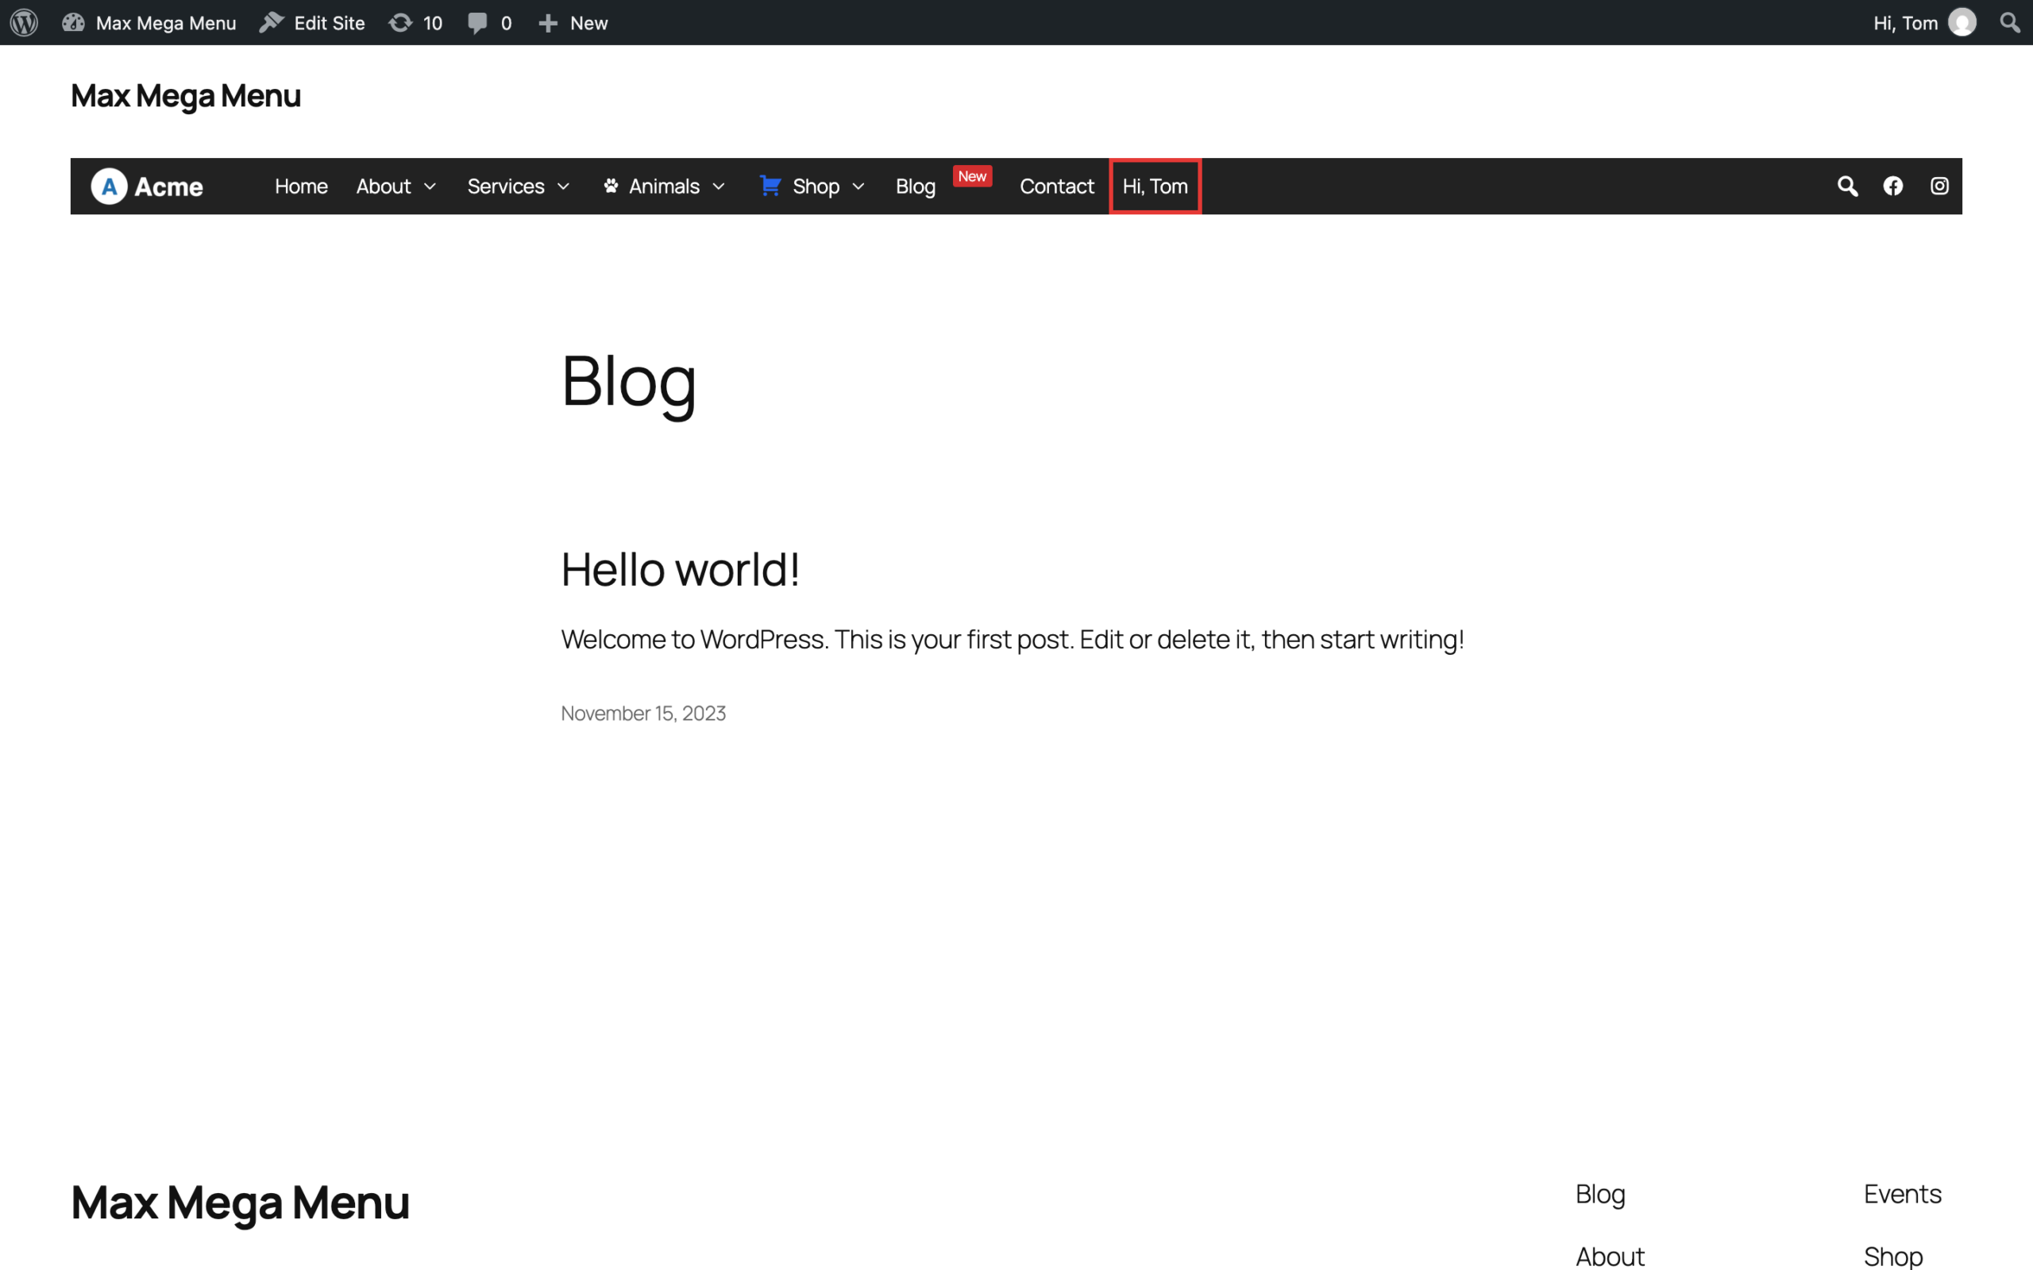Click the Edit Site paintbrush icon
This screenshot has height=1270, width=2033.
(272, 23)
